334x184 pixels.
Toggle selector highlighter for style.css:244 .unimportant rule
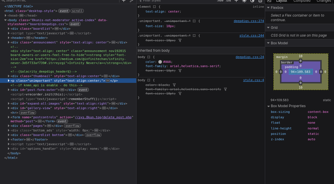pos(194,35)
